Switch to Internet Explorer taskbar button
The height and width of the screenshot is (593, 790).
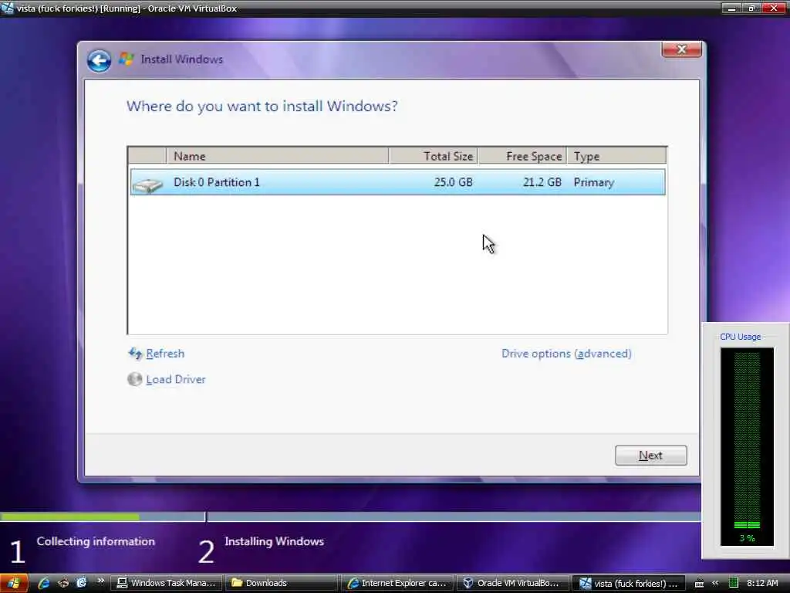pyautogui.click(x=397, y=583)
